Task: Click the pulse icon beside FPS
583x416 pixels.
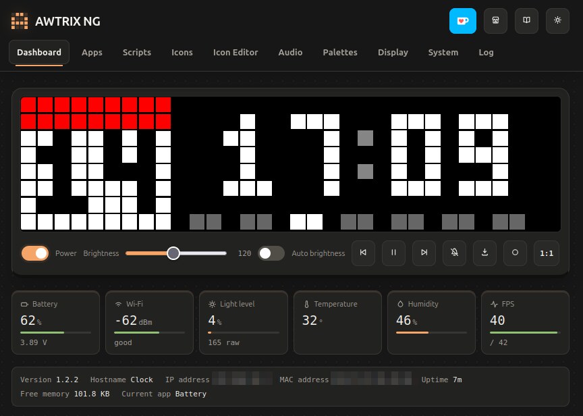Action: point(494,305)
